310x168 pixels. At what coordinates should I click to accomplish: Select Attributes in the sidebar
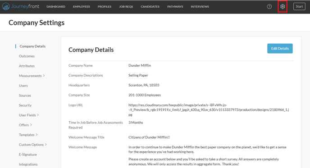[27, 66]
